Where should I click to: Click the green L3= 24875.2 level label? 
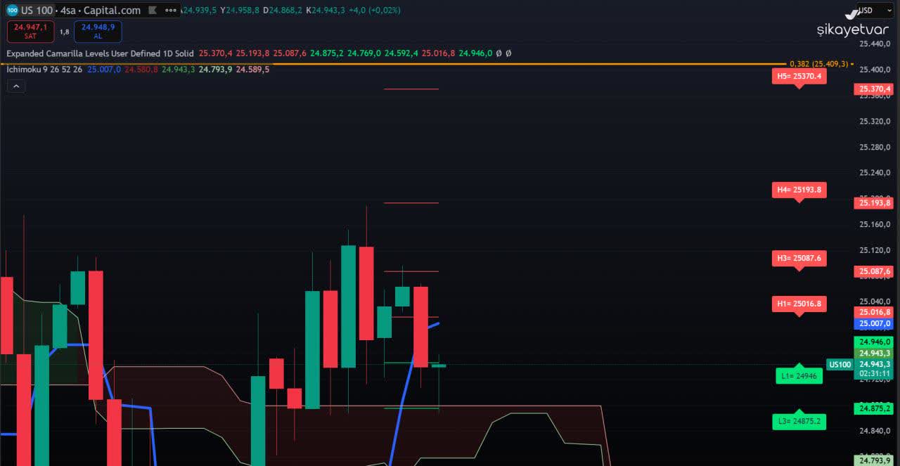(799, 422)
